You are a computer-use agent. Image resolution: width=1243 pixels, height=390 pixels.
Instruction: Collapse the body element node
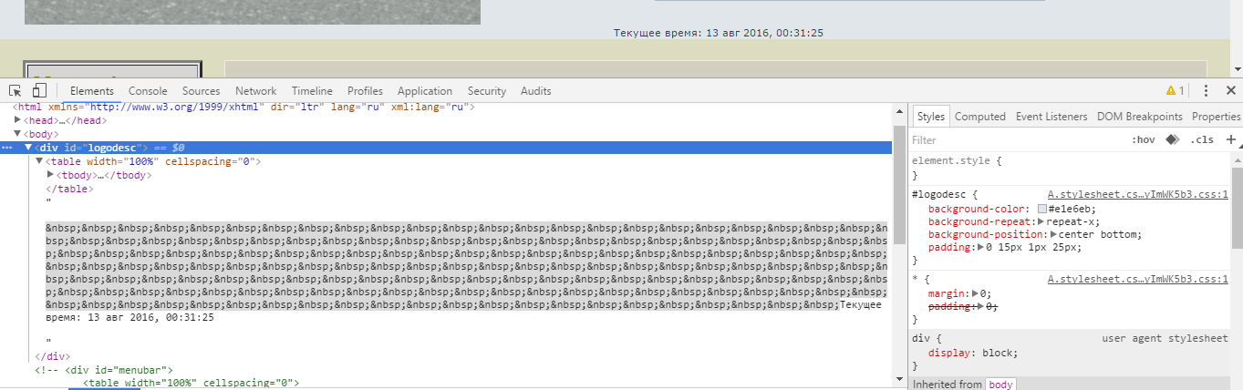click(x=18, y=134)
